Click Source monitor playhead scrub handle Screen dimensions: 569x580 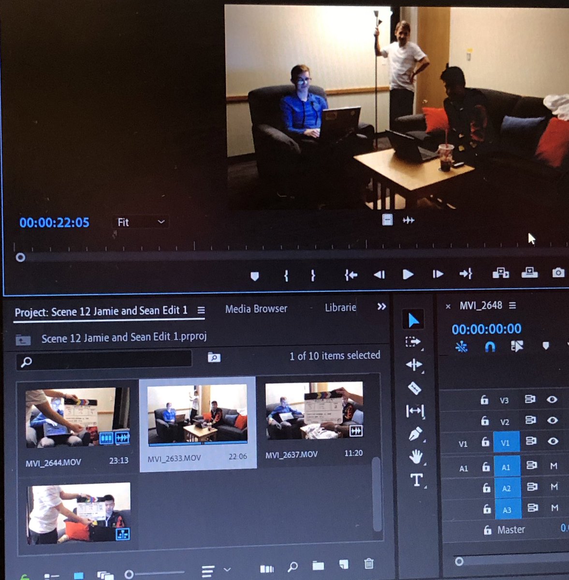point(20,257)
